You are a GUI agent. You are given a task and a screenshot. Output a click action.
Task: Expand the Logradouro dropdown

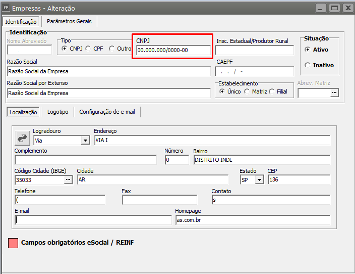click(x=85, y=141)
